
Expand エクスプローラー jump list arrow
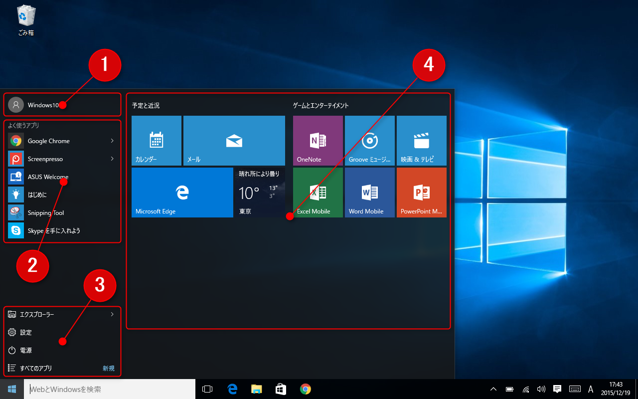[112, 314]
